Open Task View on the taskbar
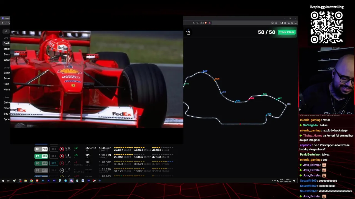Screen dimensions: 355x199 [x=8, y=181]
